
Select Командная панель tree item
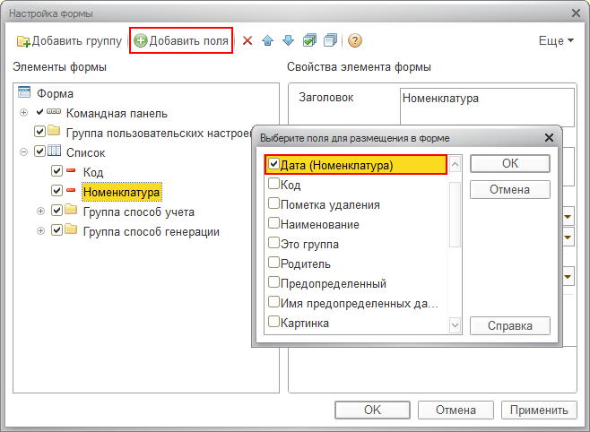(117, 113)
